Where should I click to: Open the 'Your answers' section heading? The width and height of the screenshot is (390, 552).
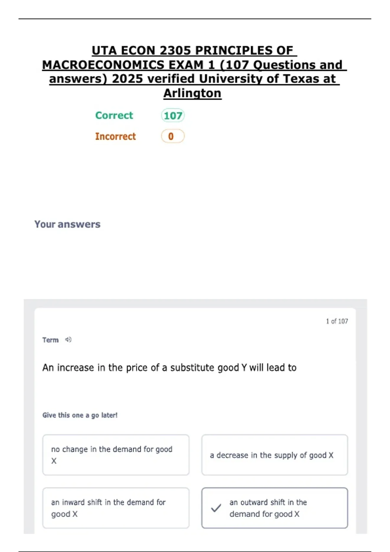coord(67,224)
